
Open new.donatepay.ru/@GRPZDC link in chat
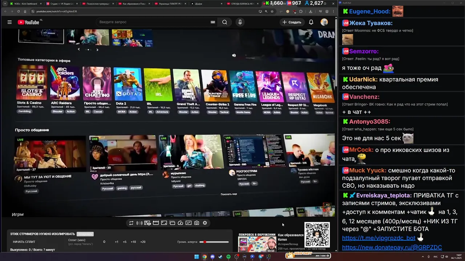[392, 247]
